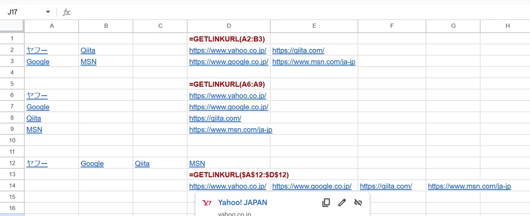The width and height of the screenshot is (530, 216).
Task: Select row 13 header
Action: [x=12, y=175]
